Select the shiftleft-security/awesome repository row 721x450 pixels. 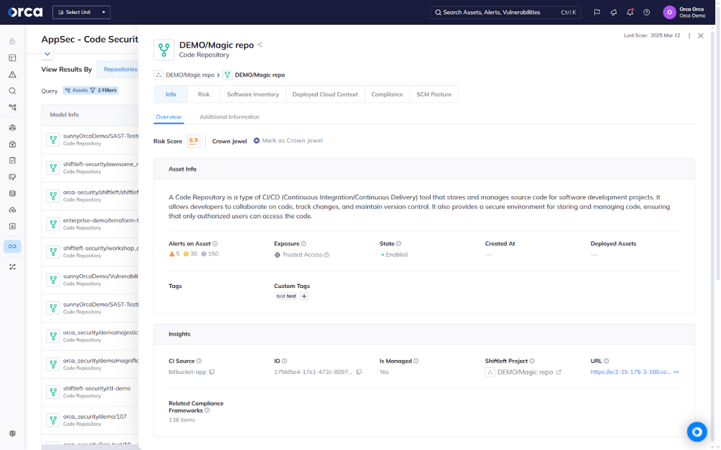point(90,167)
